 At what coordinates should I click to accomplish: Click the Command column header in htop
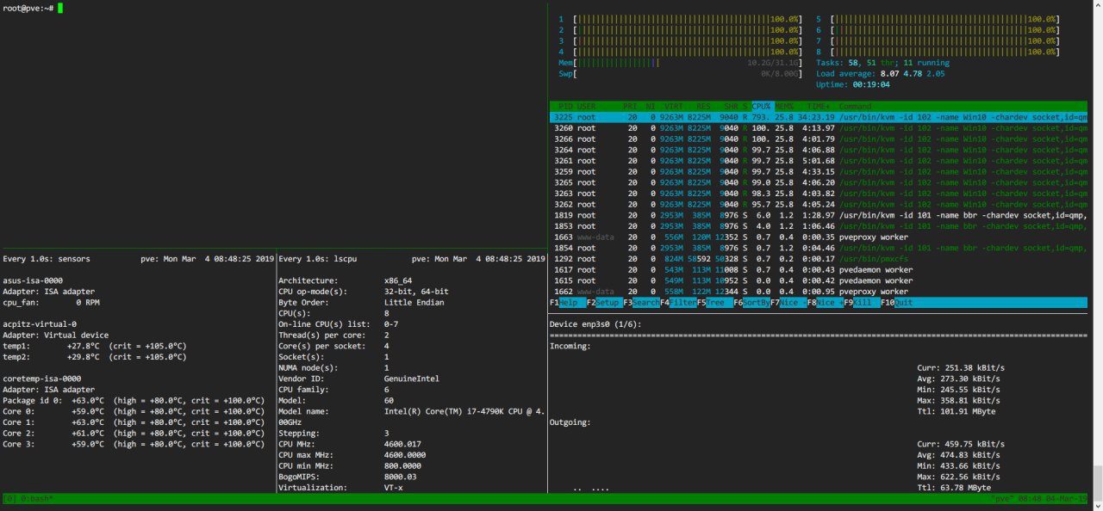855,106
